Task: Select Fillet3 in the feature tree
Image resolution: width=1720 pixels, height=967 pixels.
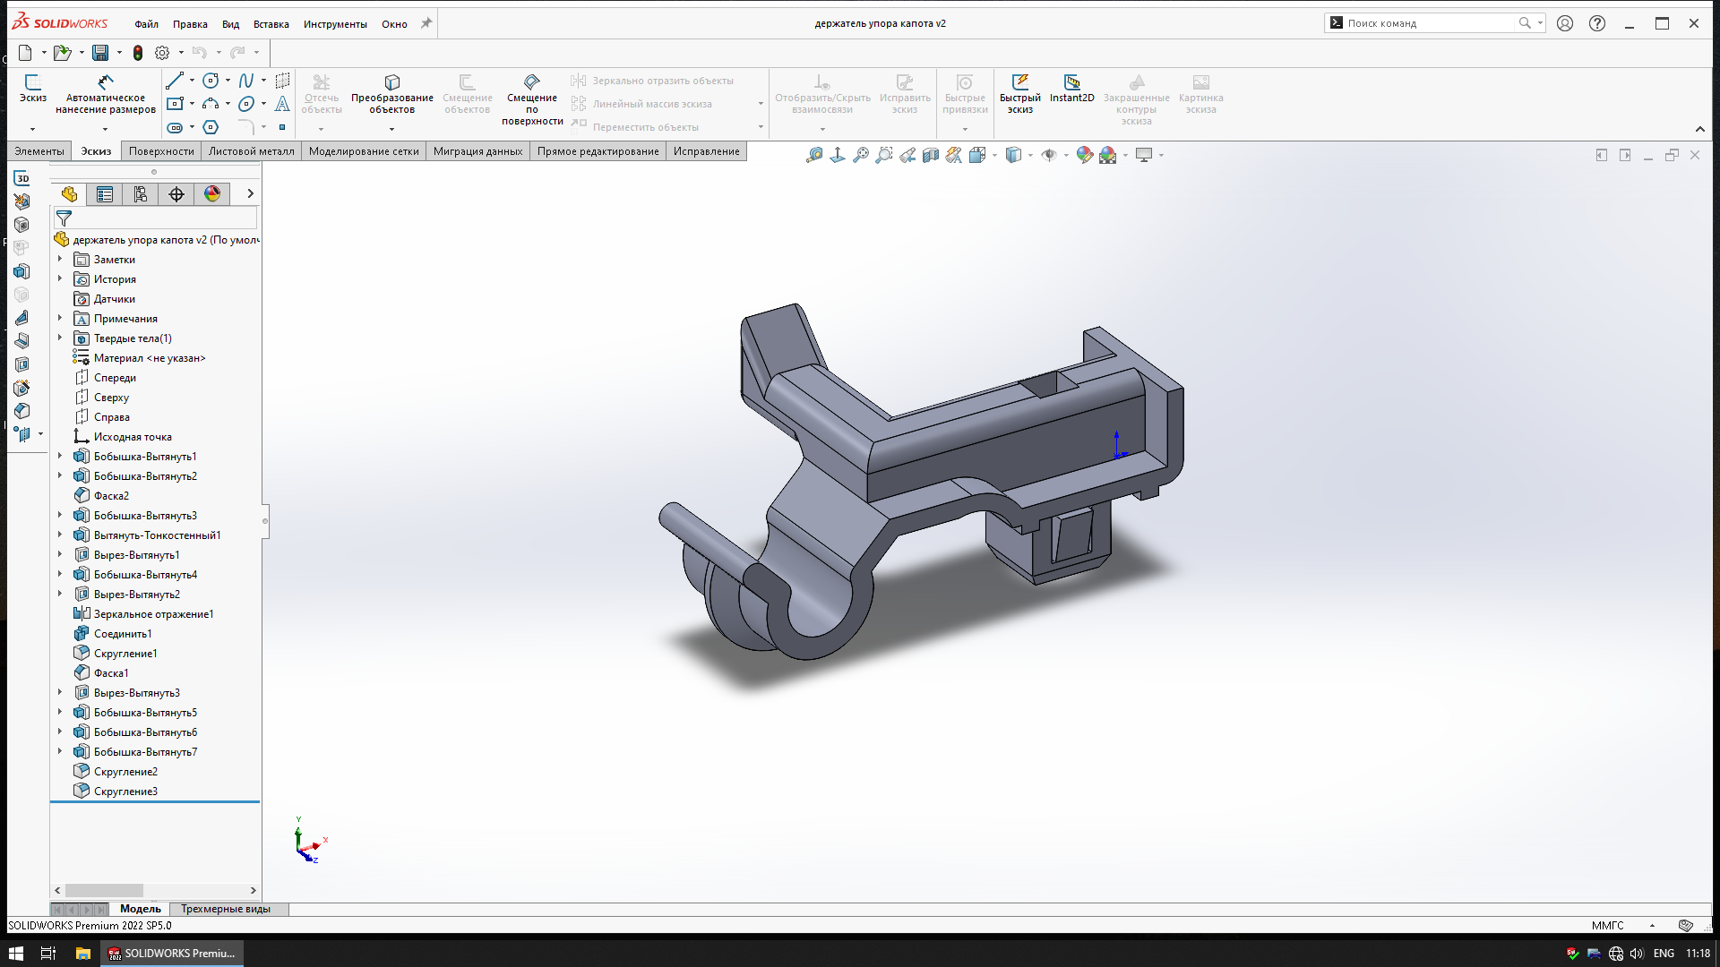Action: tap(125, 792)
